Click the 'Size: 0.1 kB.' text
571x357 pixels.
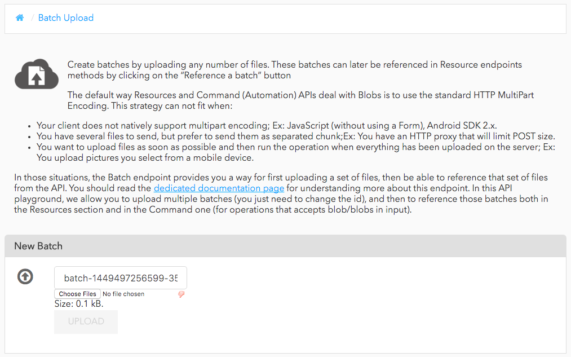tap(79, 304)
